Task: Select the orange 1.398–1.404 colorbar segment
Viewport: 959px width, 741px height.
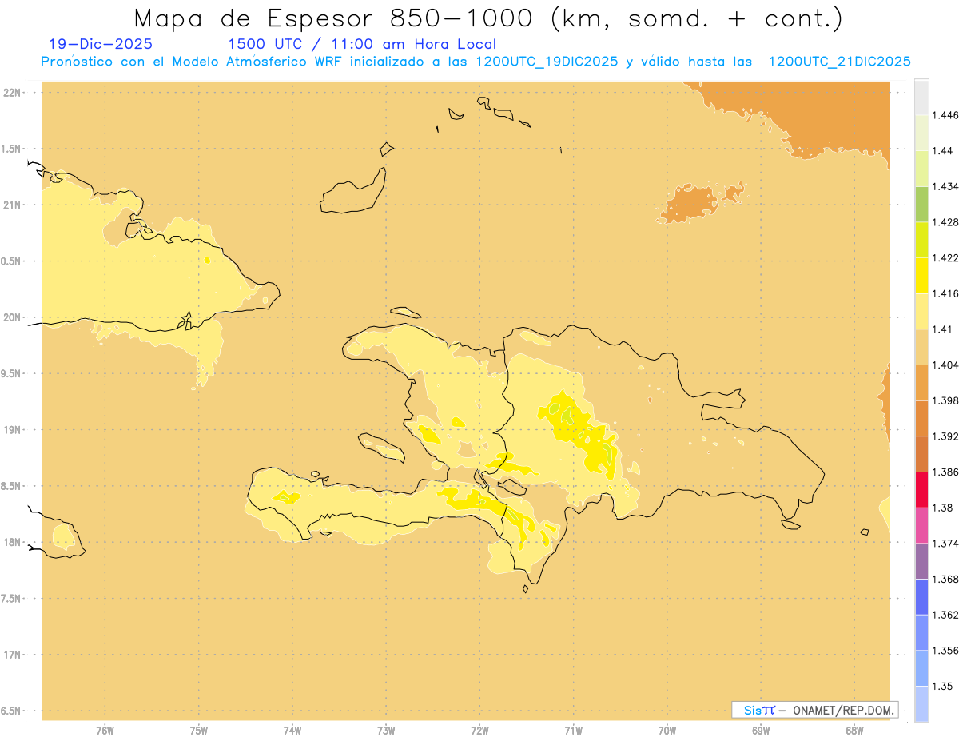Action: pyautogui.click(x=921, y=383)
